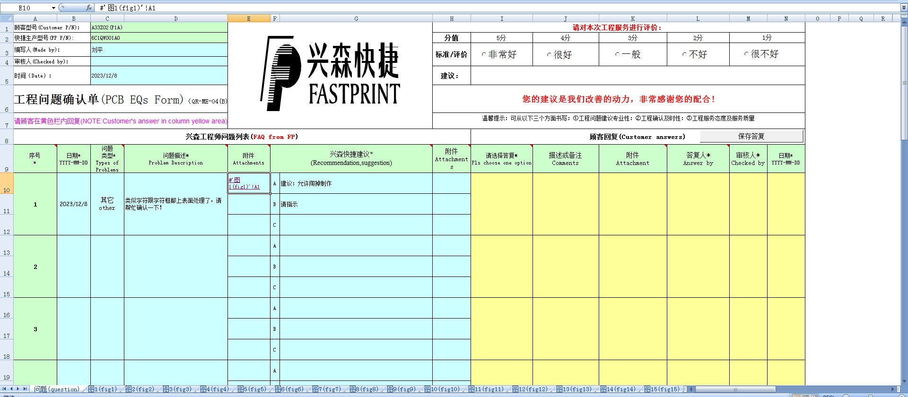Click the problem type cell 其它 other
This screenshot has height=397, width=908.
click(107, 204)
